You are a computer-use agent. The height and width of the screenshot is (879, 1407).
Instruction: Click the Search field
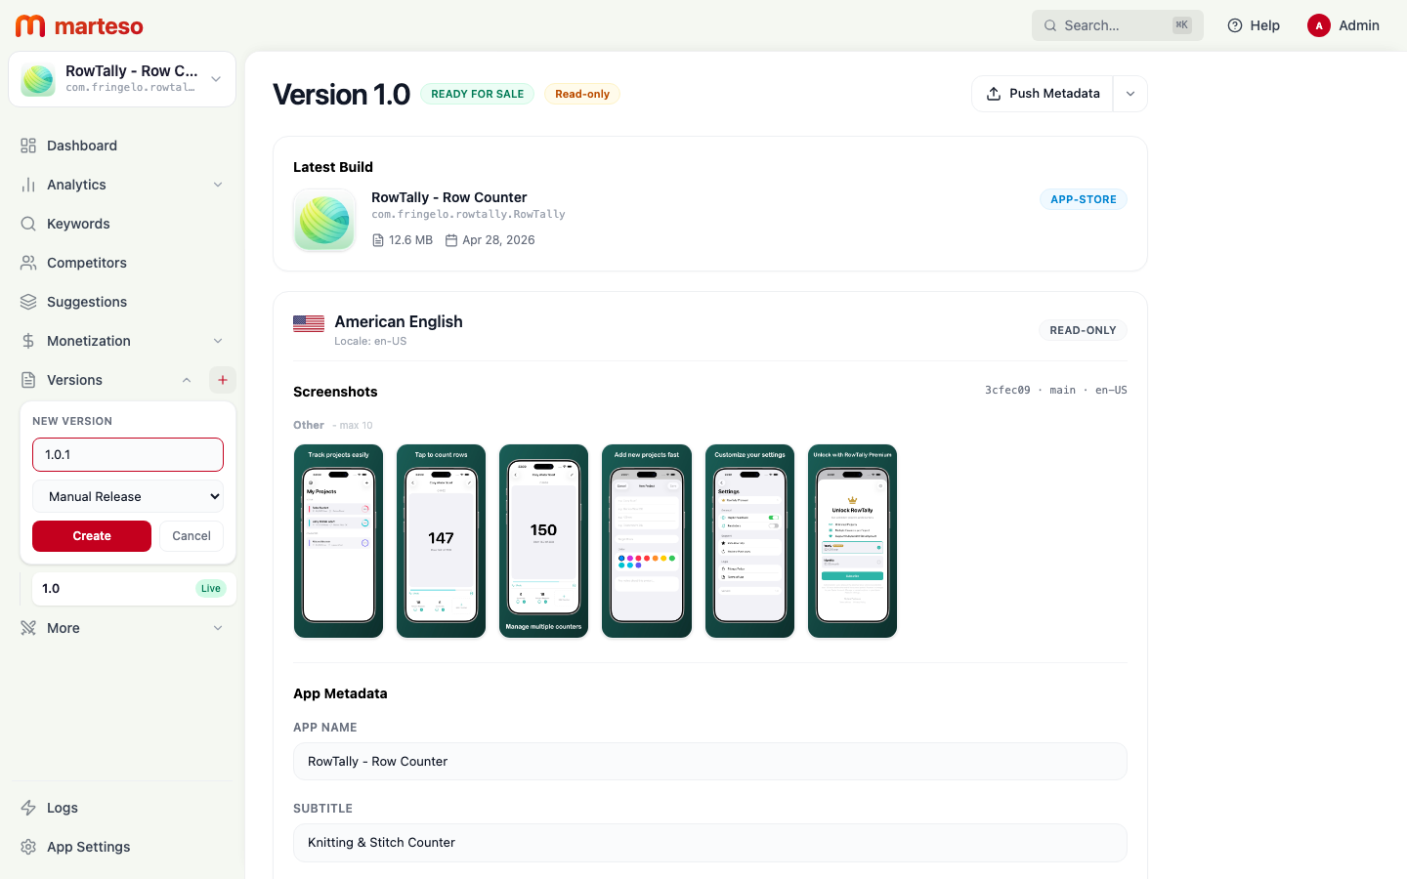click(1118, 25)
